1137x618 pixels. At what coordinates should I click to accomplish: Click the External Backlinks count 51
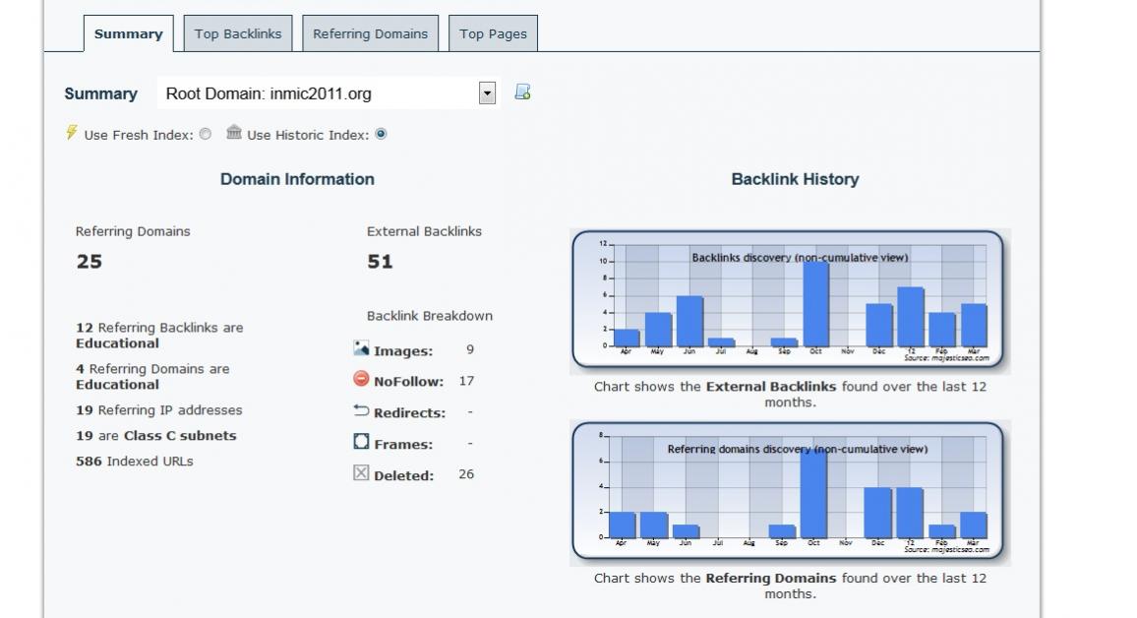tap(380, 262)
